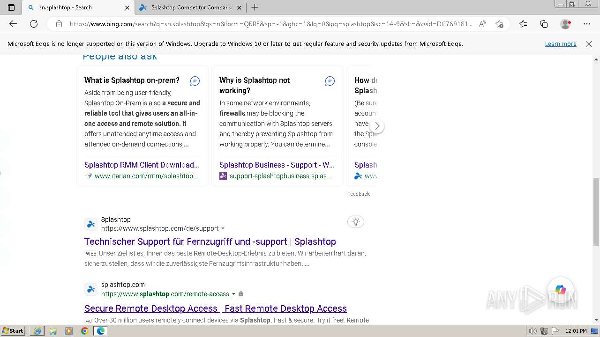Open Technischer Support für Fernzugriff result
Image resolution: width=600 pixels, height=337 pixels.
click(x=210, y=242)
